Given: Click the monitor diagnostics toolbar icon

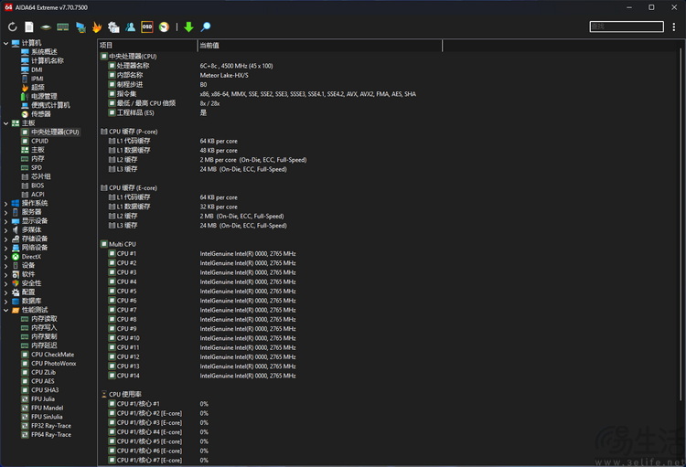Looking at the screenshot, I should 80,27.
